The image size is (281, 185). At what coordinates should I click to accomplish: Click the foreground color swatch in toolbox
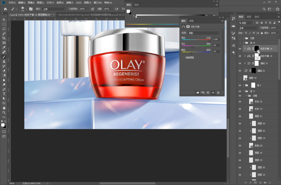click(3, 125)
